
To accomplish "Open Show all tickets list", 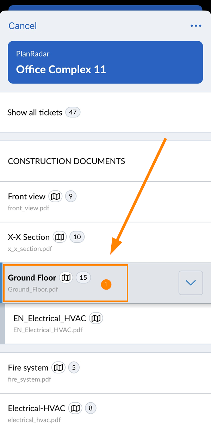I will click(x=105, y=112).
